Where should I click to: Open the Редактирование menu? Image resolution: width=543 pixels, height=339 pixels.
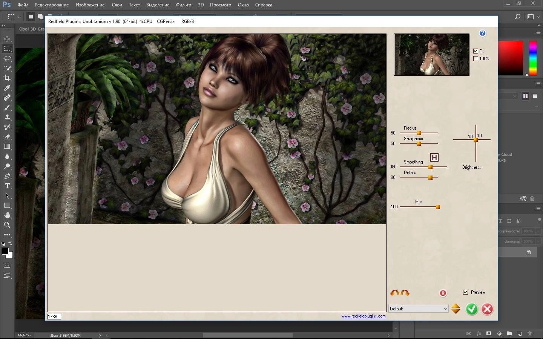click(52, 5)
